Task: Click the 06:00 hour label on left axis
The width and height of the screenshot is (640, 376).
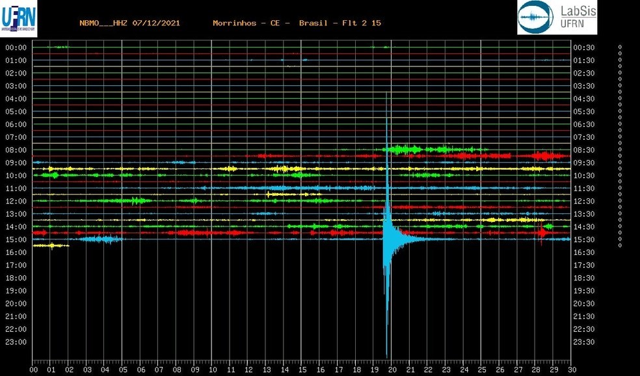Action: click(x=16, y=124)
